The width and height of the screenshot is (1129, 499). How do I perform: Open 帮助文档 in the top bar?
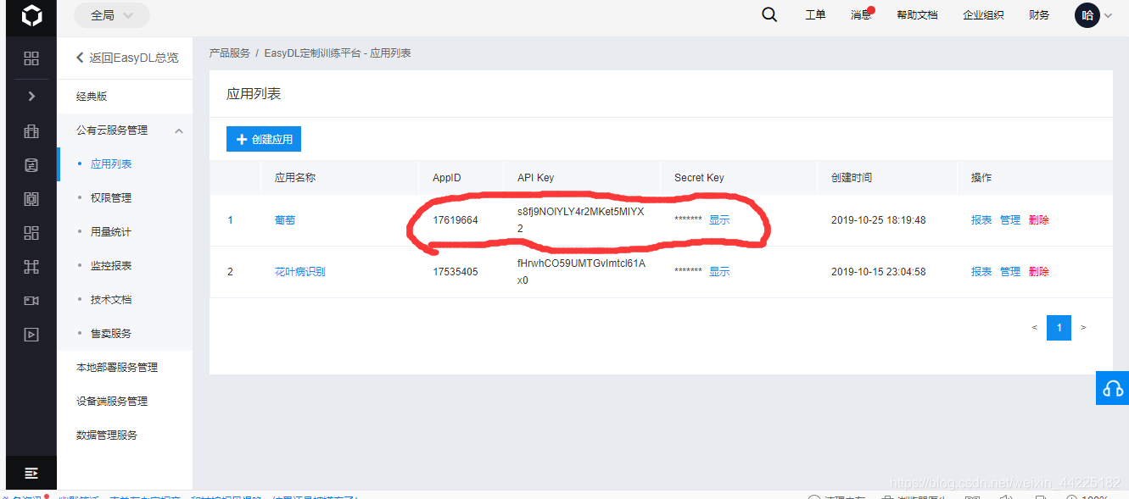pyautogui.click(x=917, y=15)
